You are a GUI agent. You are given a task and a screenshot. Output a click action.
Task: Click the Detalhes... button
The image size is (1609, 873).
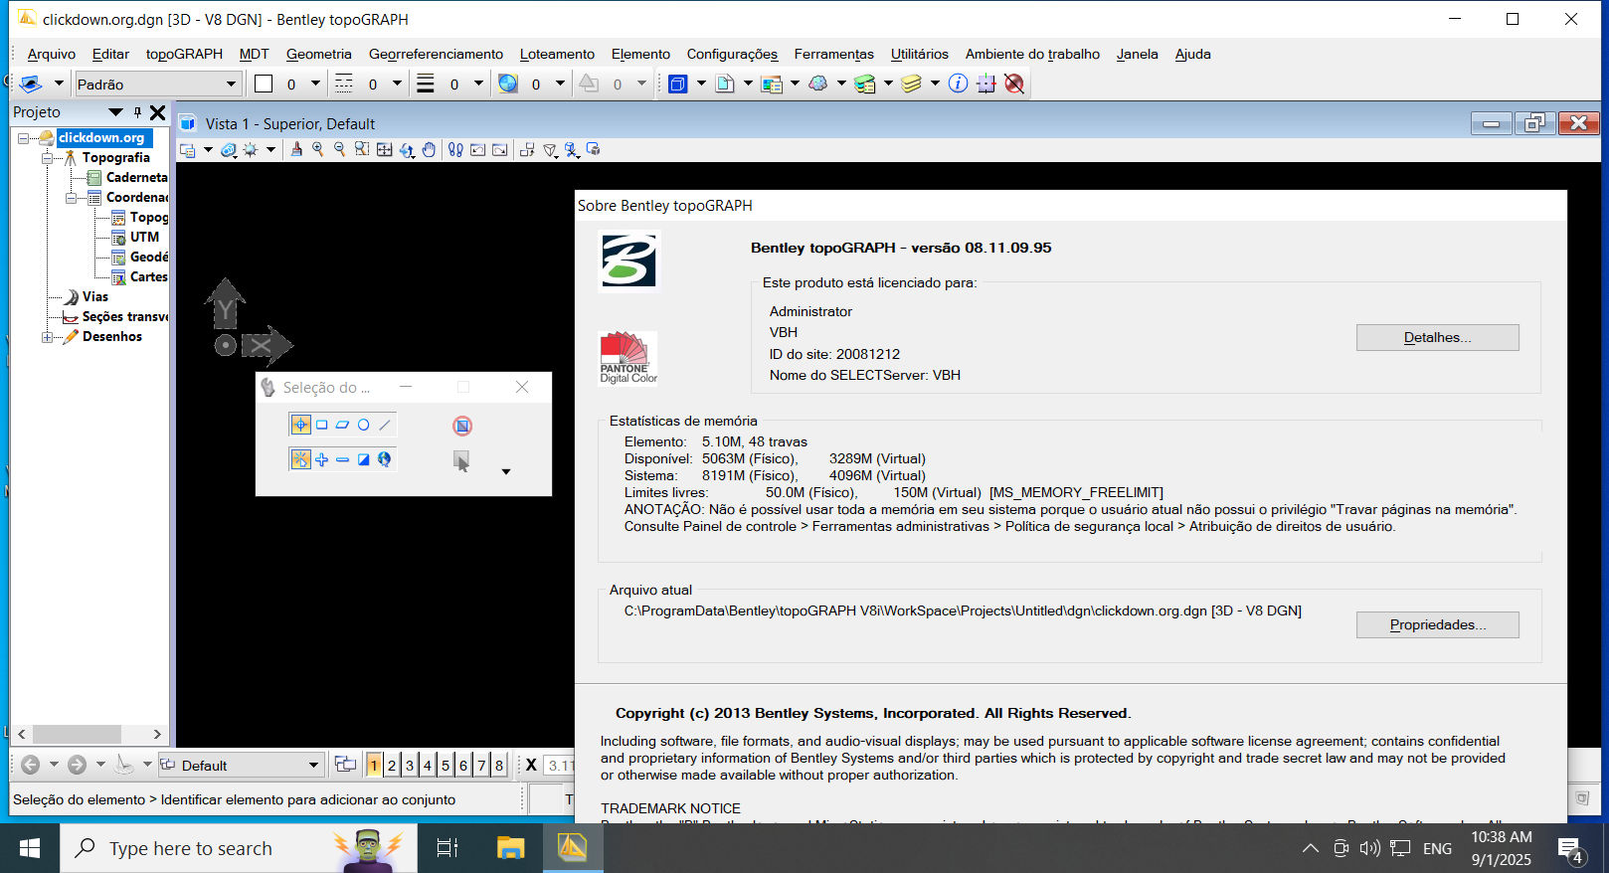(1437, 338)
